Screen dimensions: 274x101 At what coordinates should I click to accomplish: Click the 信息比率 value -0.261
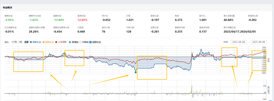[x=155, y=32]
